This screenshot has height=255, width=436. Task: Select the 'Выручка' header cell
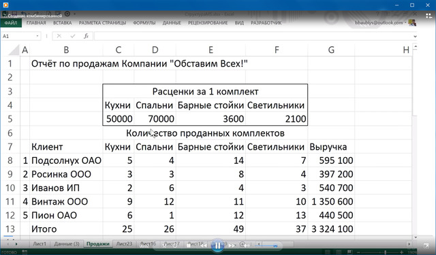tap(331, 146)
